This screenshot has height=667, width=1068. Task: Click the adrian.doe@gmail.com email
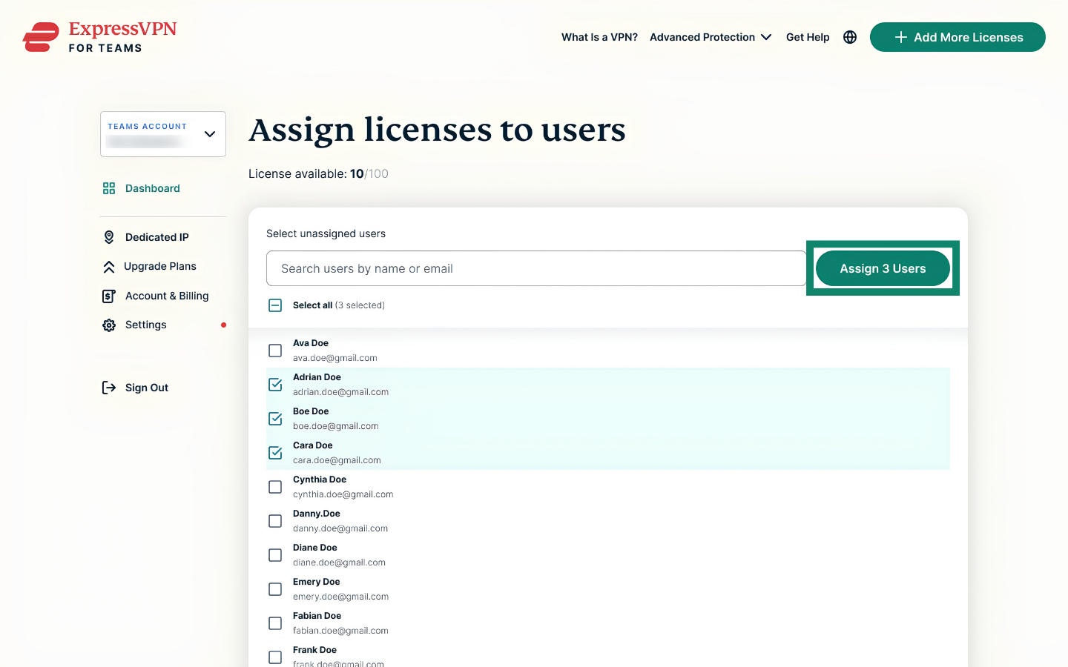tap(340, 392)
